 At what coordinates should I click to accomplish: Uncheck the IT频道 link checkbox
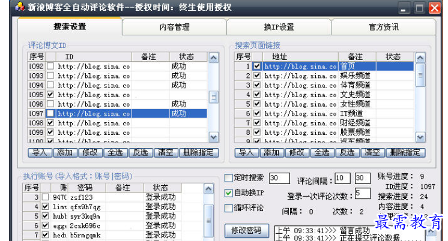[x=257, y=113]
